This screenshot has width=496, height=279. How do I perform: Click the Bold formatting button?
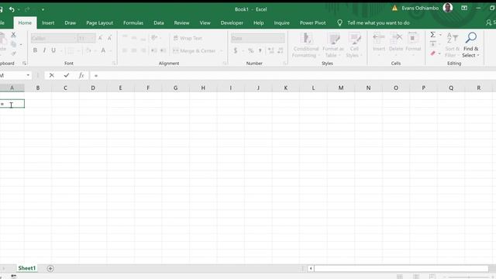click(x=35, y=50)
